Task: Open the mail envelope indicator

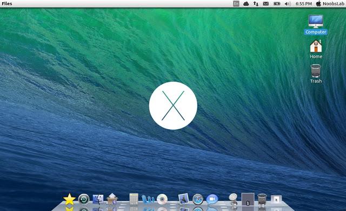Action: tap(266, 4)
